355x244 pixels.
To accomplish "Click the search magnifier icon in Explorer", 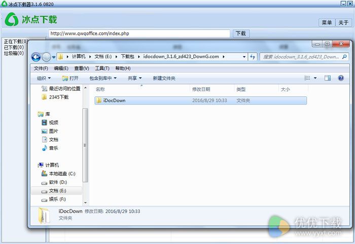I will pos(344,57).
